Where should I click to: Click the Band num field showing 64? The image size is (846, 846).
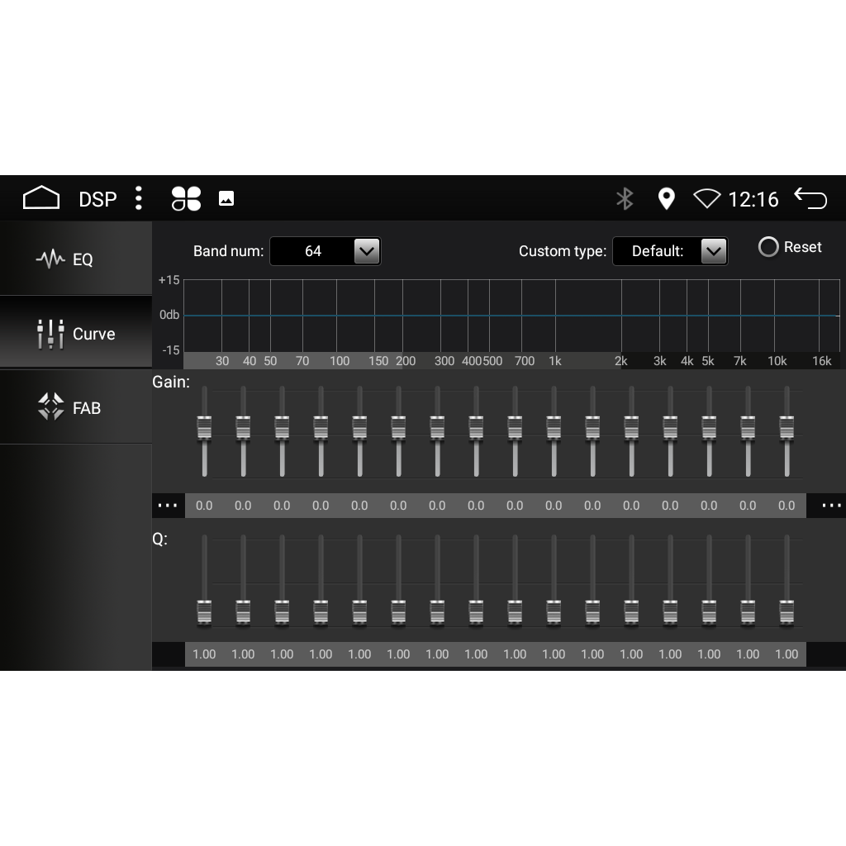click(312, 251)
